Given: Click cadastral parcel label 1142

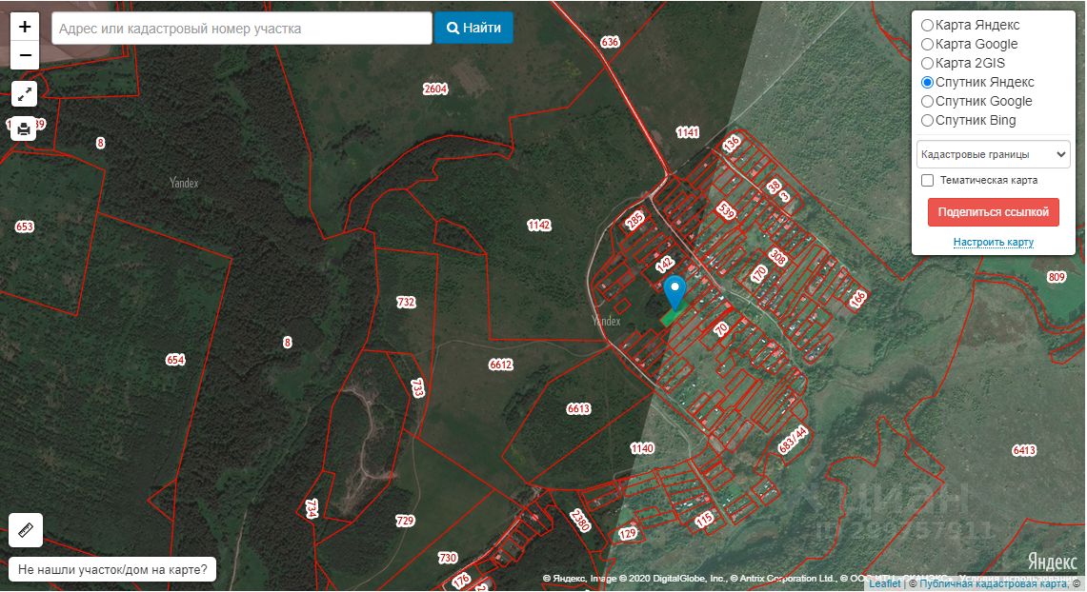Looking at the screenshot, I should coord(538,225).
